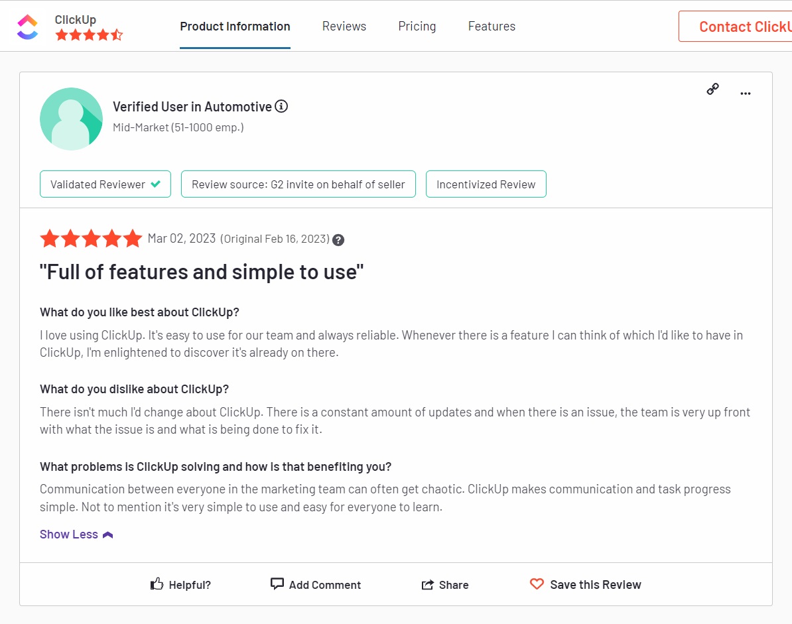Click the reviewer's avatar image
Image resolution: width=792 pixels, height=624 pixels.
(71, 119)
